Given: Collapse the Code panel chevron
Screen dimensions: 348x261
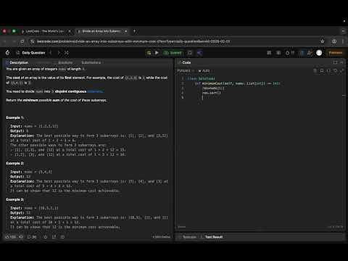Looking at the screenshot, I should click(341, 62).
